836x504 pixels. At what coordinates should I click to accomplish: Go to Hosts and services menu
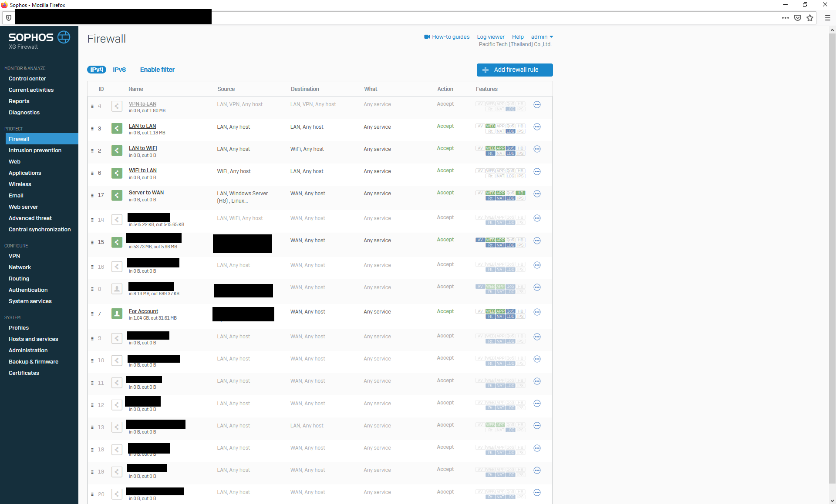[33, 339]
